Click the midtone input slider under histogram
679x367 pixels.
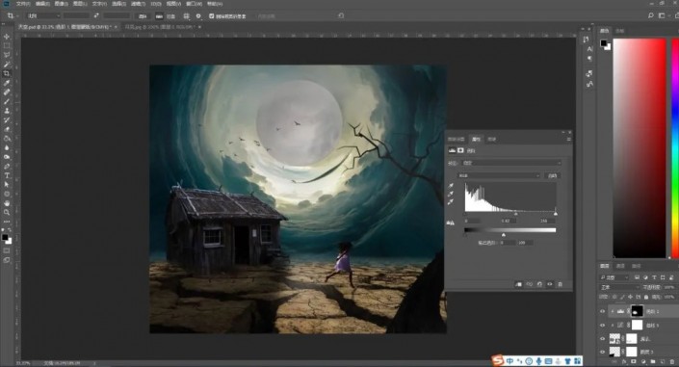pos(515,214)
